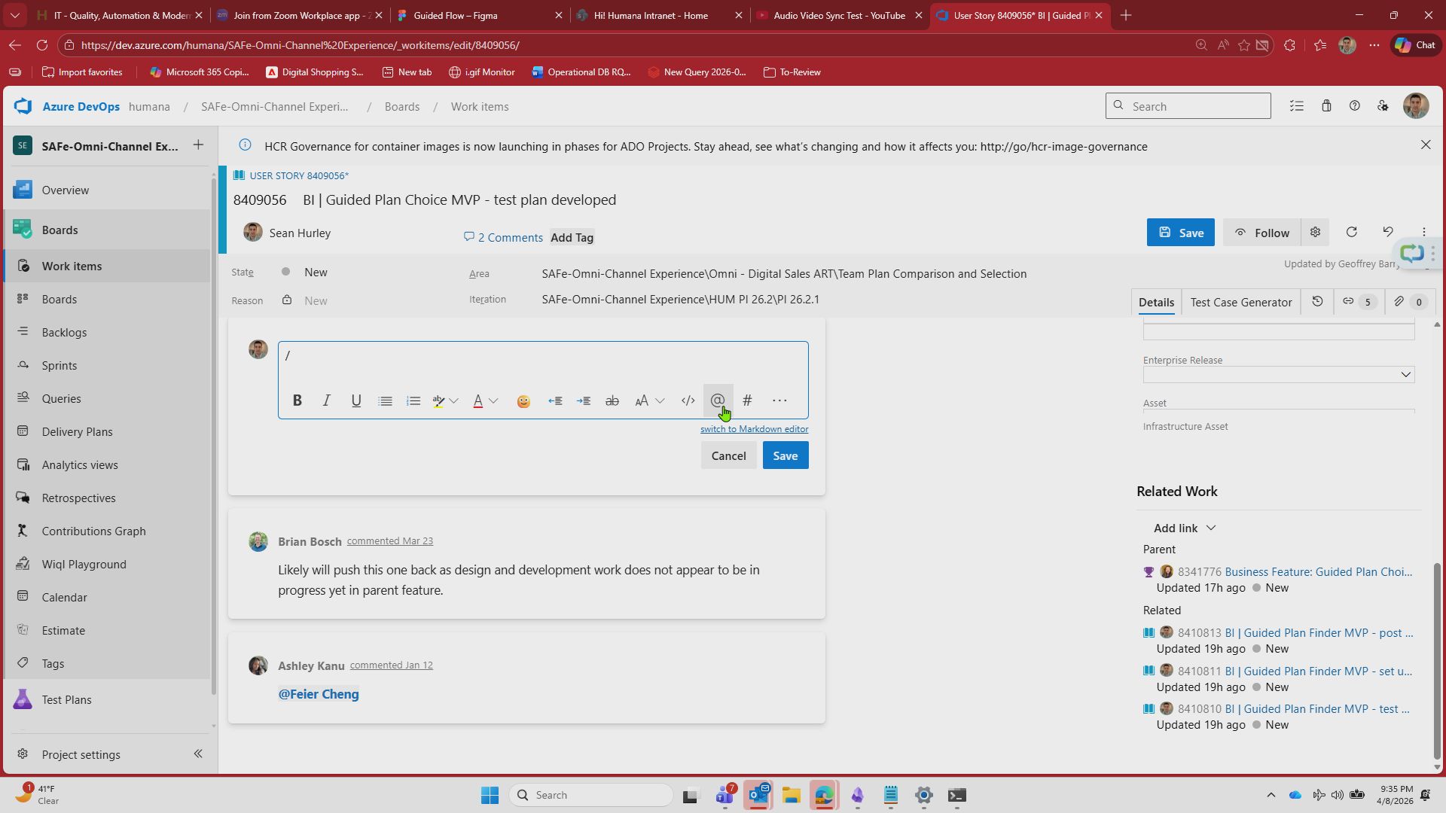Cancel the comment draft
1446x813 pixels.
[x=728, y=456]
